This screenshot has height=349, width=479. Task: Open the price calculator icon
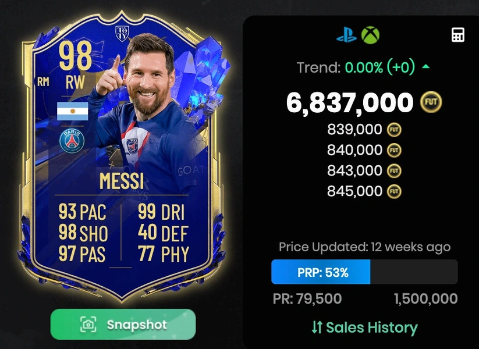coord(458,34)
